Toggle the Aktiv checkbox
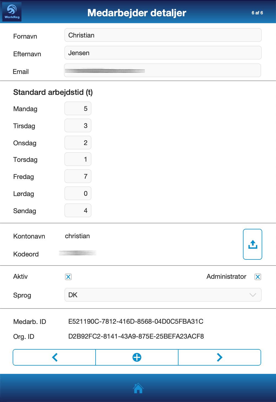This screenshot has height=402, width=276. point(68,277)
